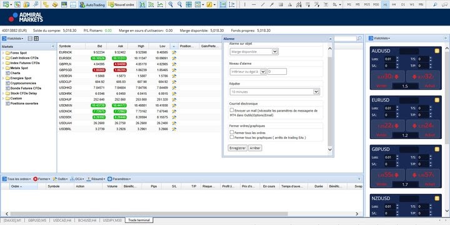Zoom out of the chart

pos(179,4)
